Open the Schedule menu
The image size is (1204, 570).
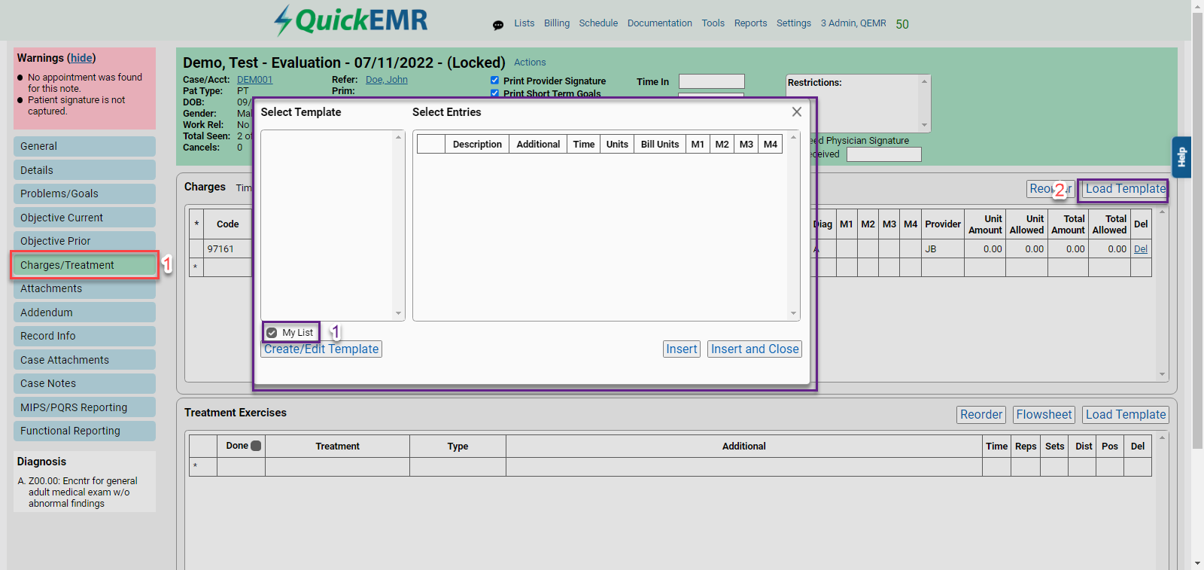coord(598,23)
